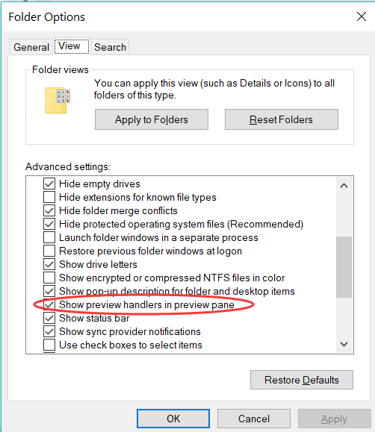Open the Search tab
Screen dimensions: 375x432
(110, 47)
